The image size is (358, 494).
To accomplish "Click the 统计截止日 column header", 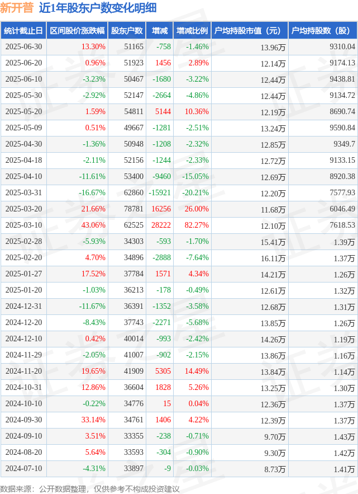I will pyautogui.click(x=23, y=31).
